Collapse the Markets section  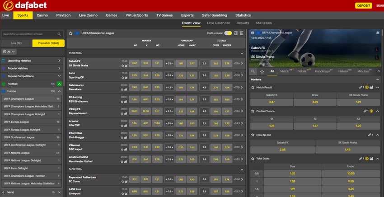(x=377, y=80)
